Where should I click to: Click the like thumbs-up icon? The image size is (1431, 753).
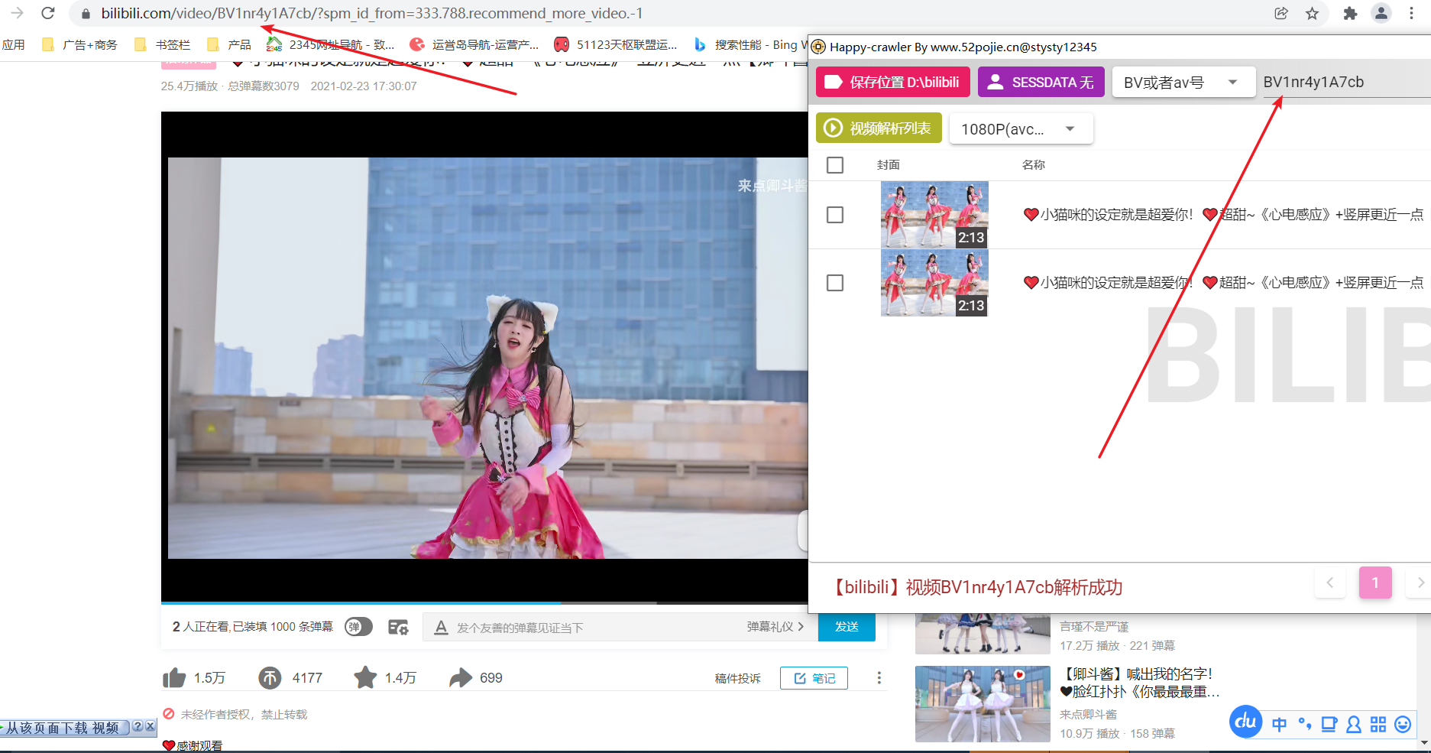point(174,678)
